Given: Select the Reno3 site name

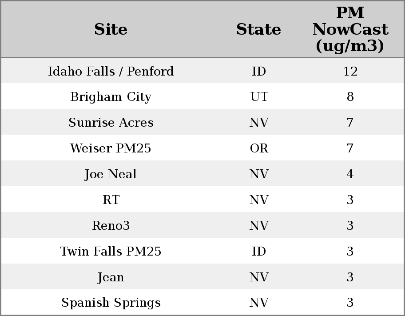Looking at the screenshot, I should 111,226.
